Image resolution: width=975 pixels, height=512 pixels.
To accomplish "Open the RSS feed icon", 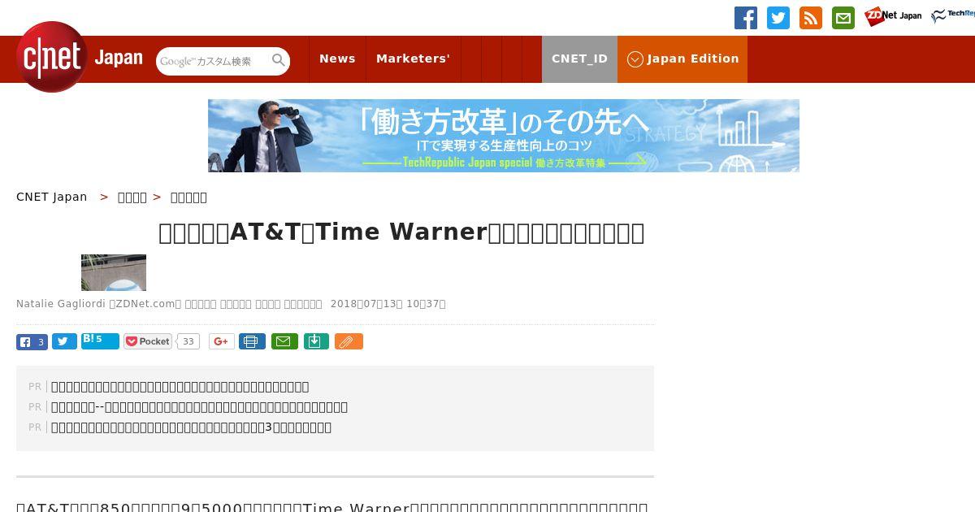I will 811,18.
